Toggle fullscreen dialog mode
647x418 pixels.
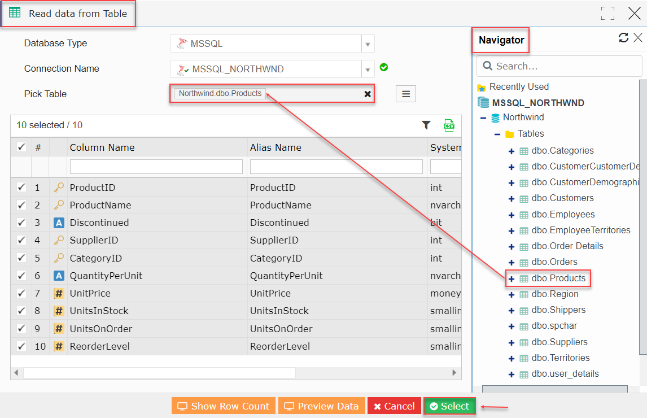607,13
